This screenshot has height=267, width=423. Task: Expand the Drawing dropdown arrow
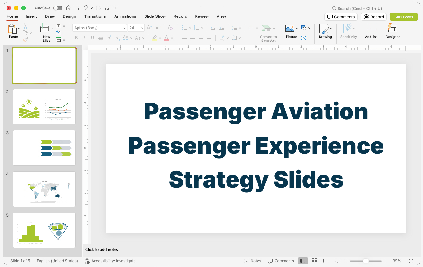[331, 29]
